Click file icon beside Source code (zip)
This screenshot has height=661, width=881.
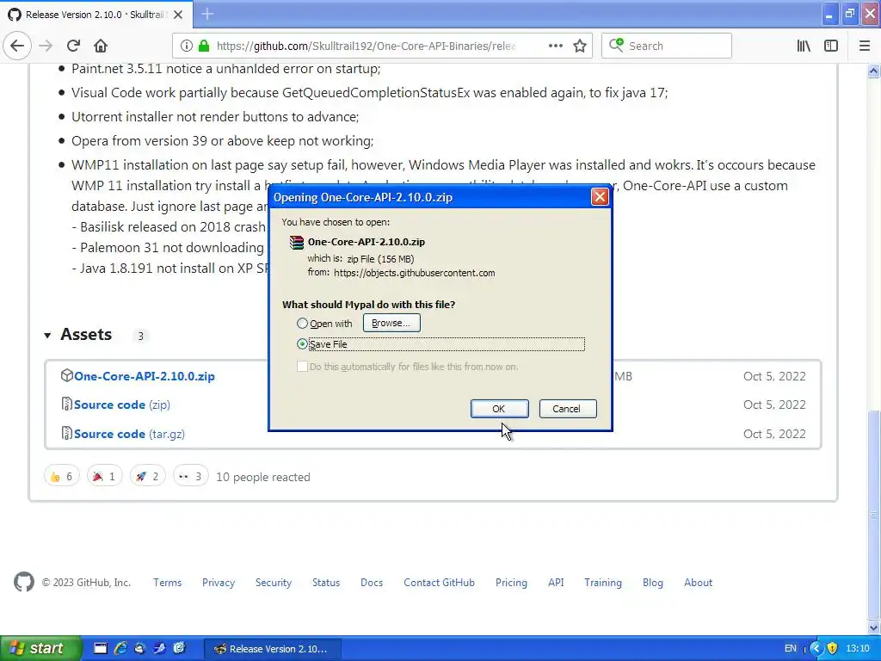[67, 405]
